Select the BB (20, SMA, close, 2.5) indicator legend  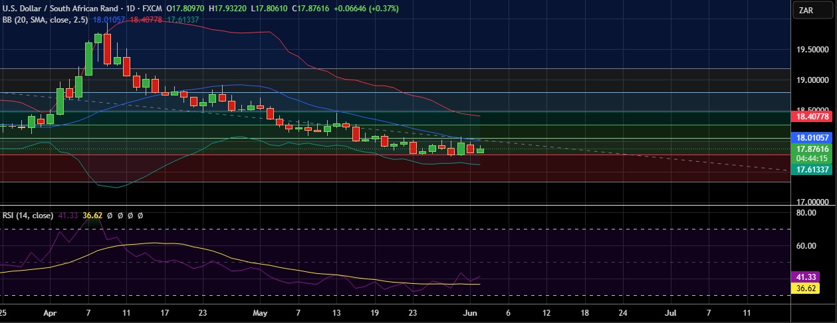(45, 20)
